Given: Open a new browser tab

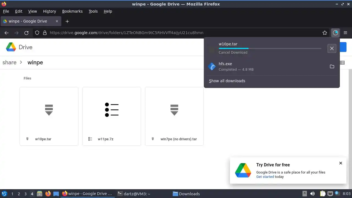Looking at the screenshot, I should (67, 21).
